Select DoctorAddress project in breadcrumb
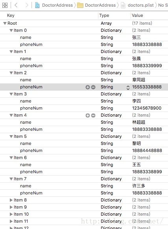The image size is (168, 229). pyautogui.click(x=57, y=5)
